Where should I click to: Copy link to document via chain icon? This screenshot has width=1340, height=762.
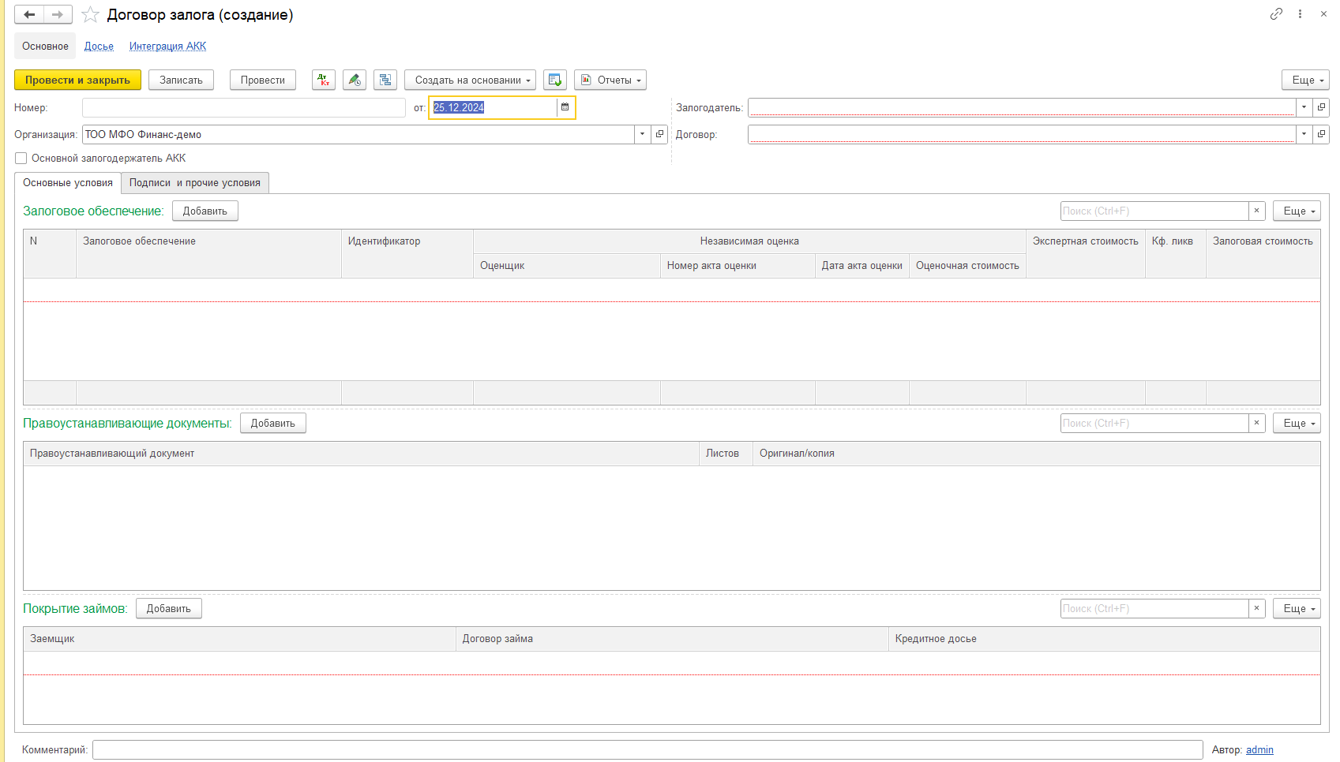pyautogui.click(x=1276, y=14)
